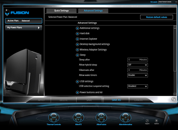This screenshot has width=178, height=130.
Task: Switch to the Quick Settings tab
Action: click(x=61, y=11)
